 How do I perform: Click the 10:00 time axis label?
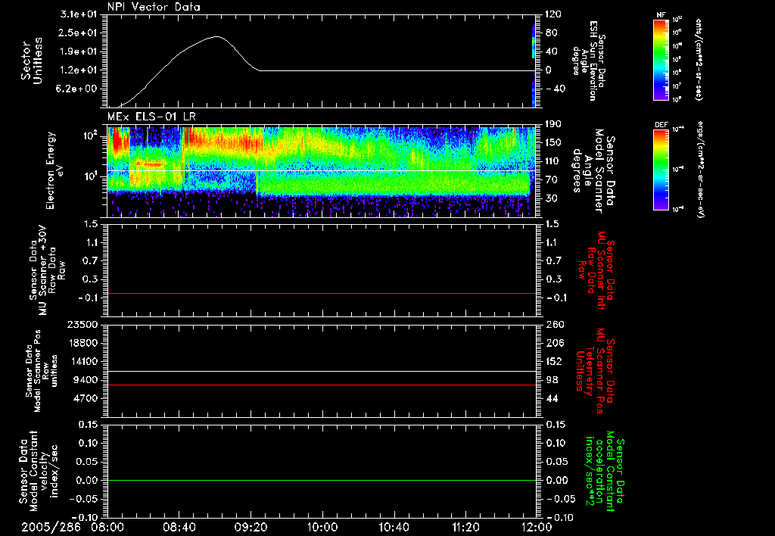tap(322, 525)
